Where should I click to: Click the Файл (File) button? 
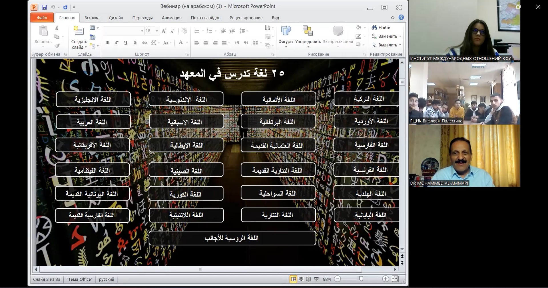point(42,18)
